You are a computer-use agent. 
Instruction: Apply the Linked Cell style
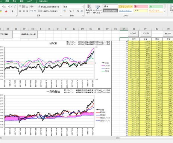pyautogui.click(x=156, y=11)
